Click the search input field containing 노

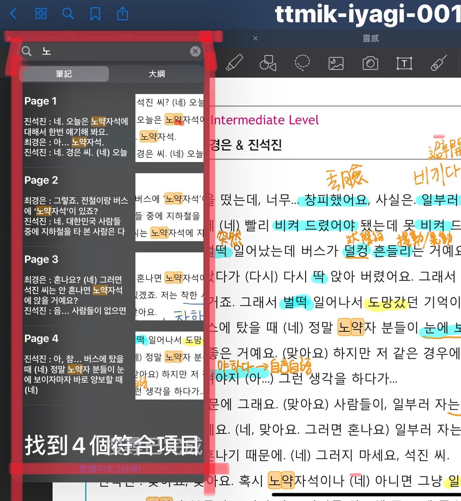click(112, 51)
